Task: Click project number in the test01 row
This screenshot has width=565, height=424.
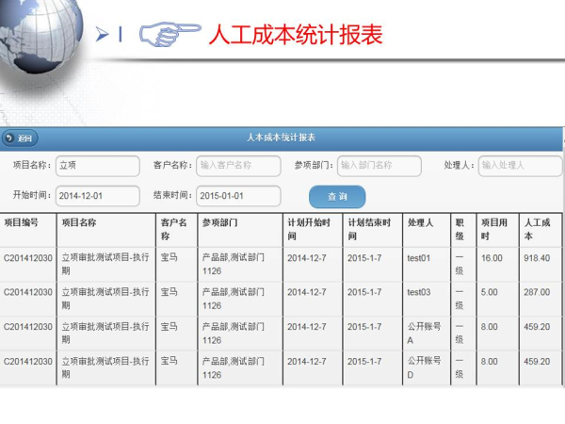Action: point(28,258)
